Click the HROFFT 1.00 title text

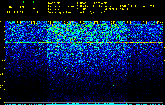point(21,2)
